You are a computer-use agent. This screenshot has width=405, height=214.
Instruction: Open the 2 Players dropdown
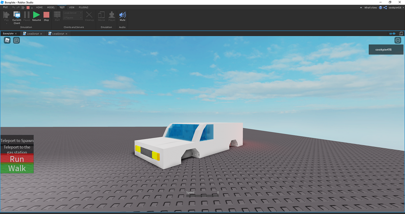(x=72, y=17)
